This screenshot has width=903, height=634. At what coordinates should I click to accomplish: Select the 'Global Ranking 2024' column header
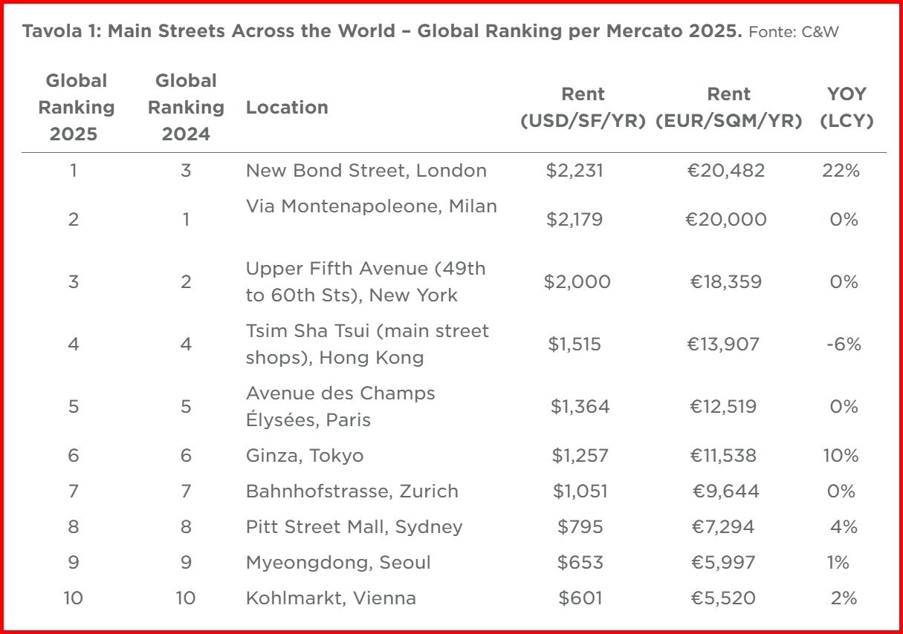(x=186, y=107)
